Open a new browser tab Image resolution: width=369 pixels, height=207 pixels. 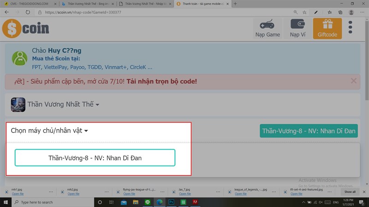click(235, 4)
